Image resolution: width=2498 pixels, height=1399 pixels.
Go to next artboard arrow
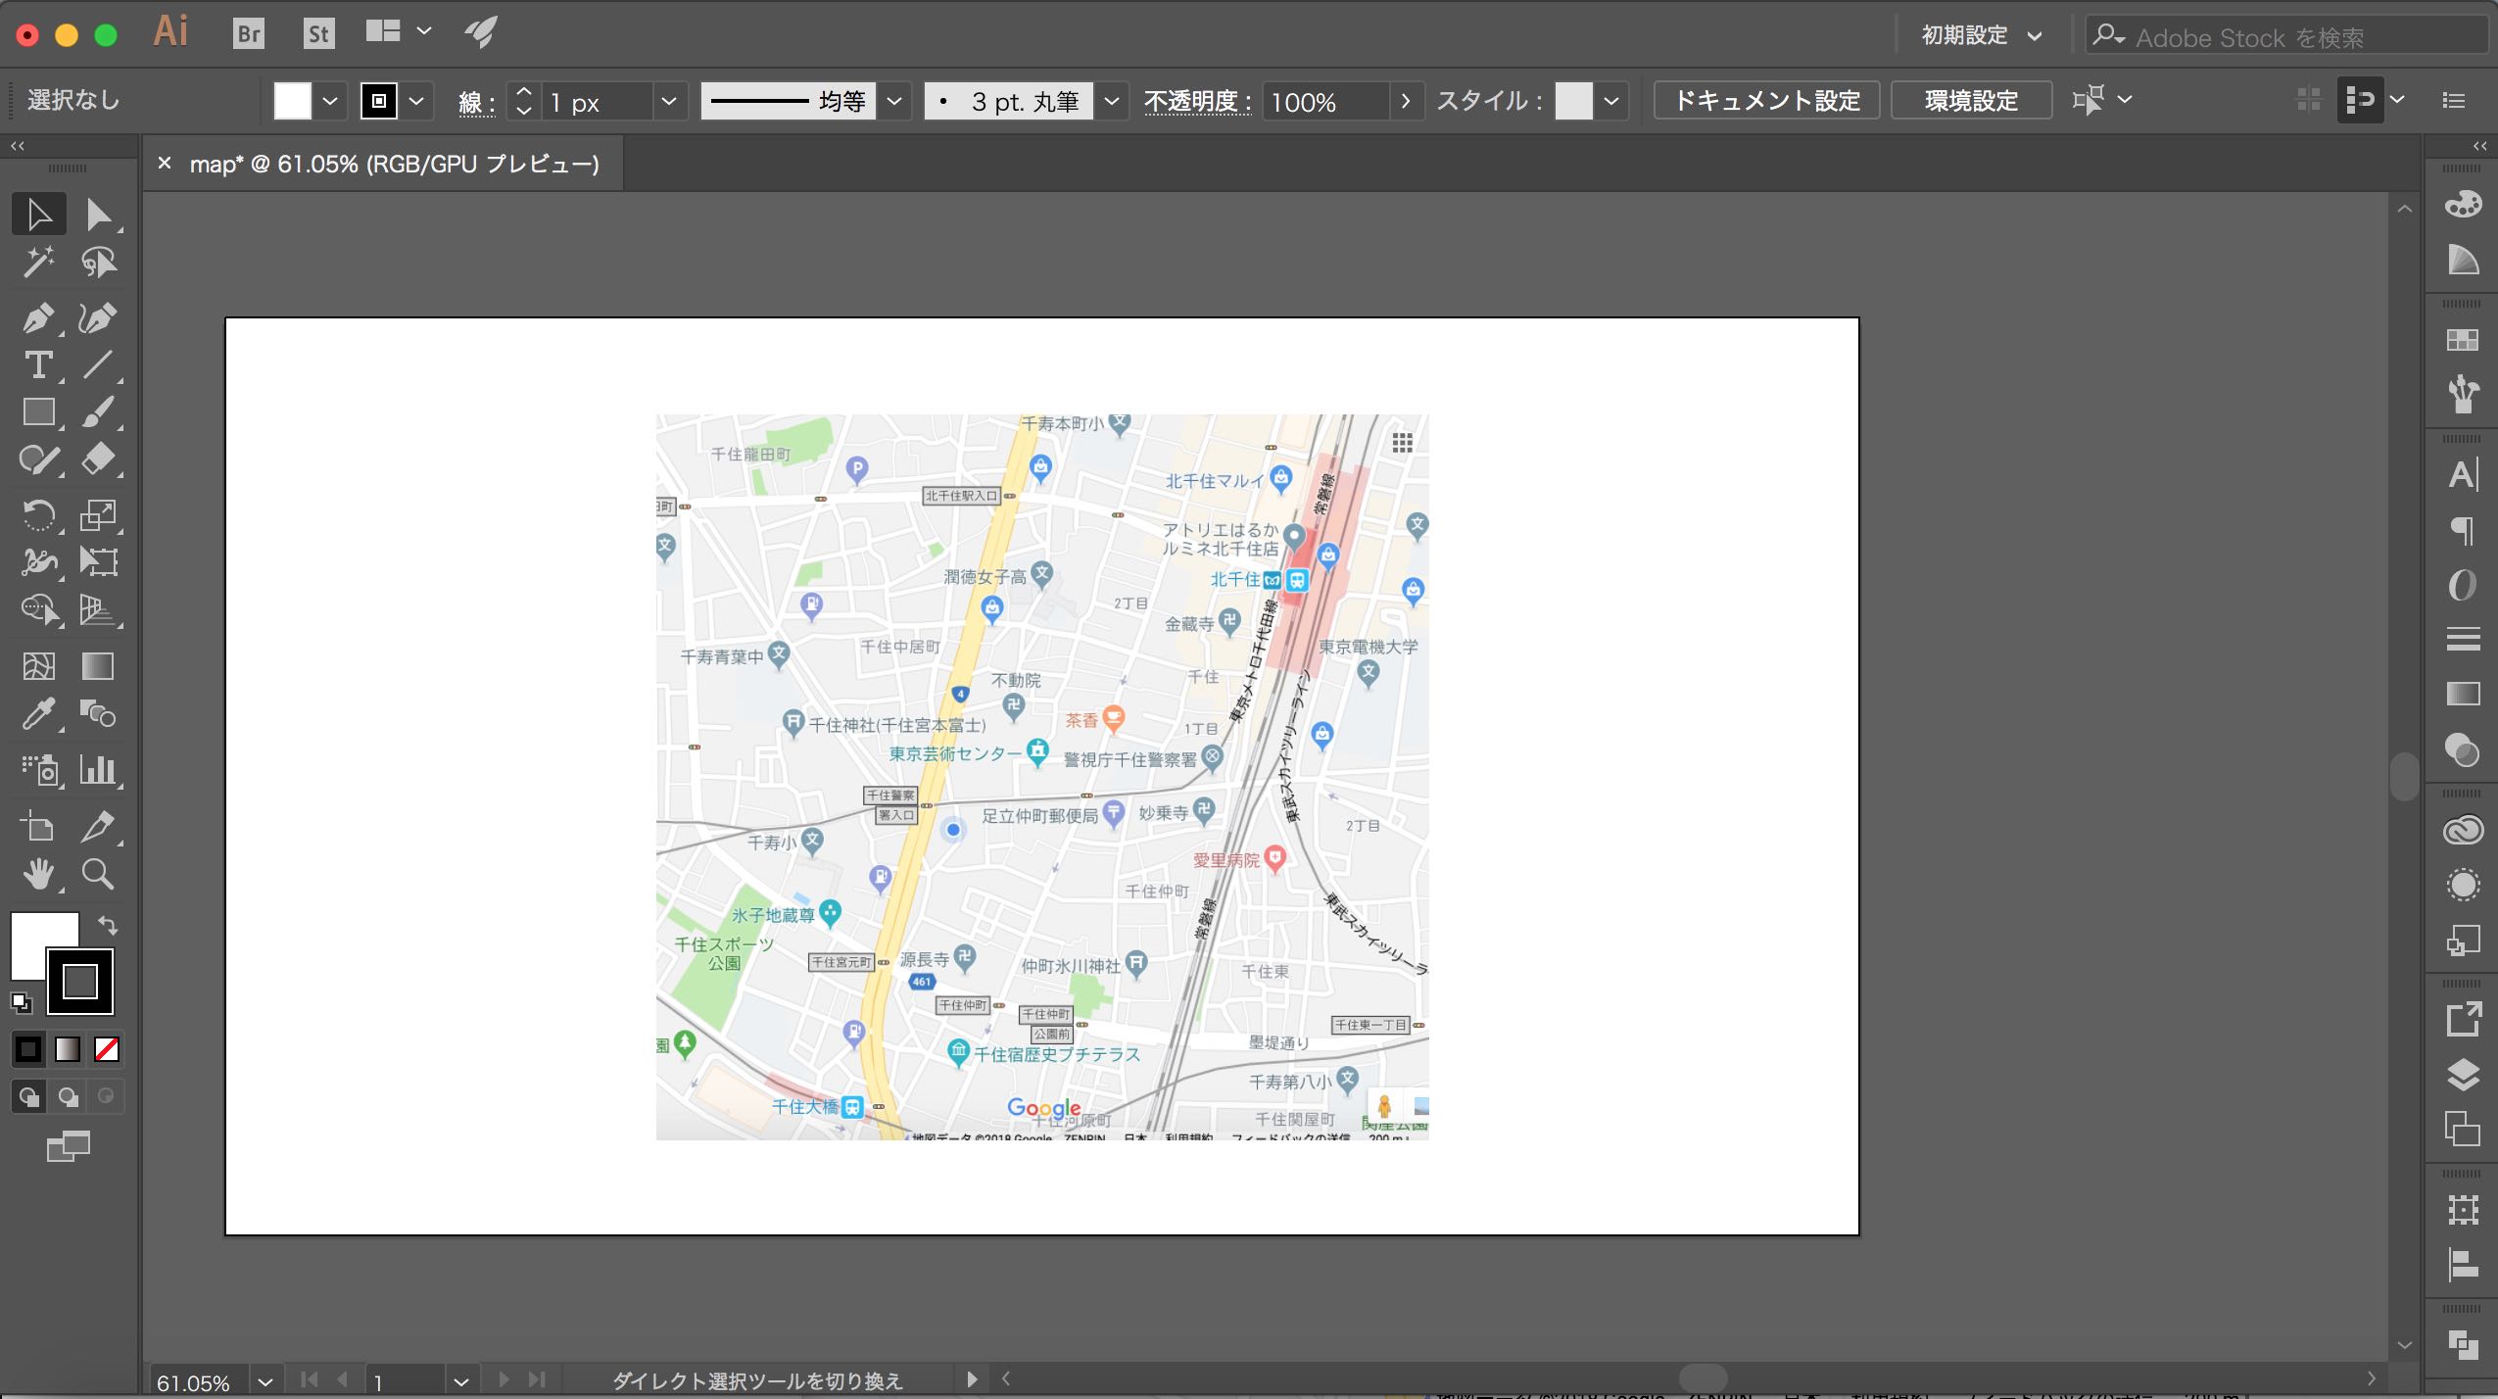pyautogui.click(x=504, y=1379)
